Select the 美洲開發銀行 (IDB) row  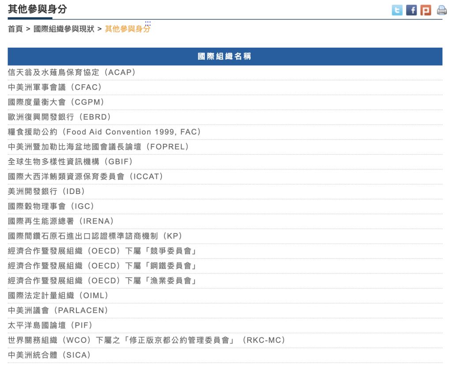(47, 192)
